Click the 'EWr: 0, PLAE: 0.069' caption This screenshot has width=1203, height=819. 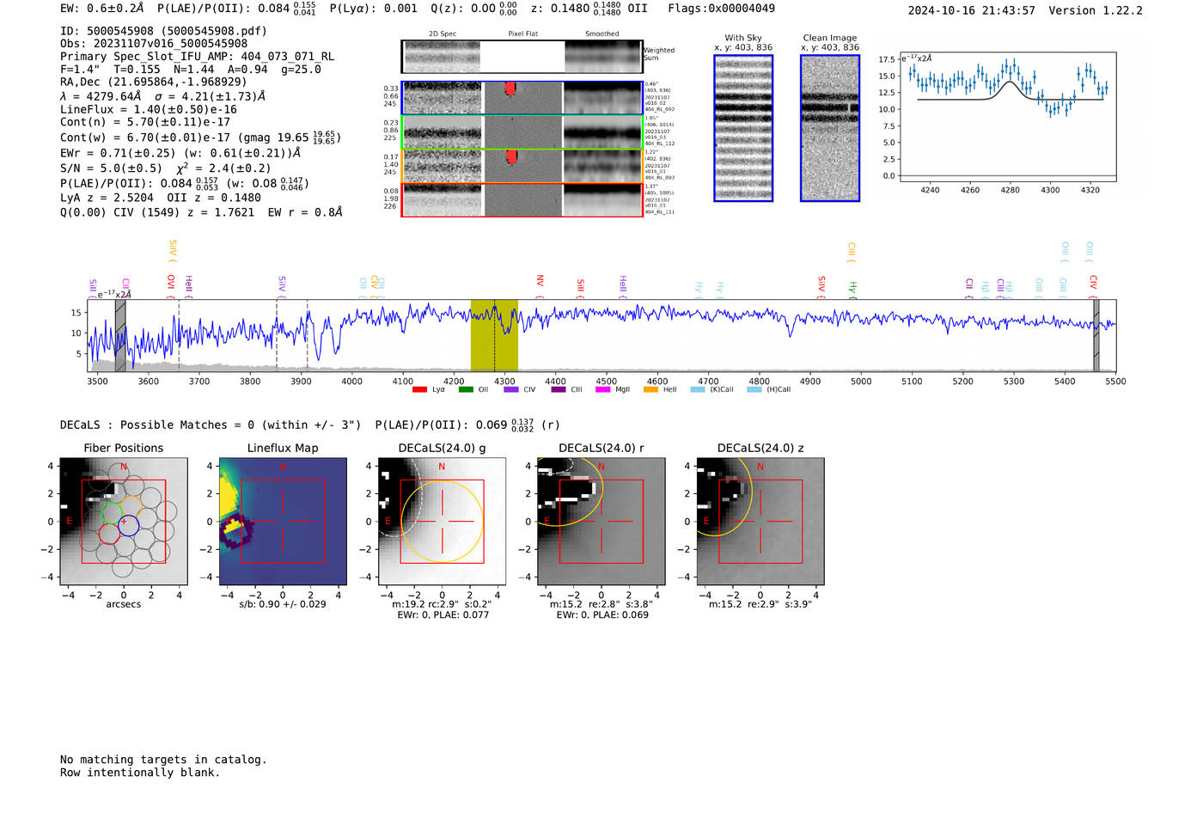click(602, 614)
